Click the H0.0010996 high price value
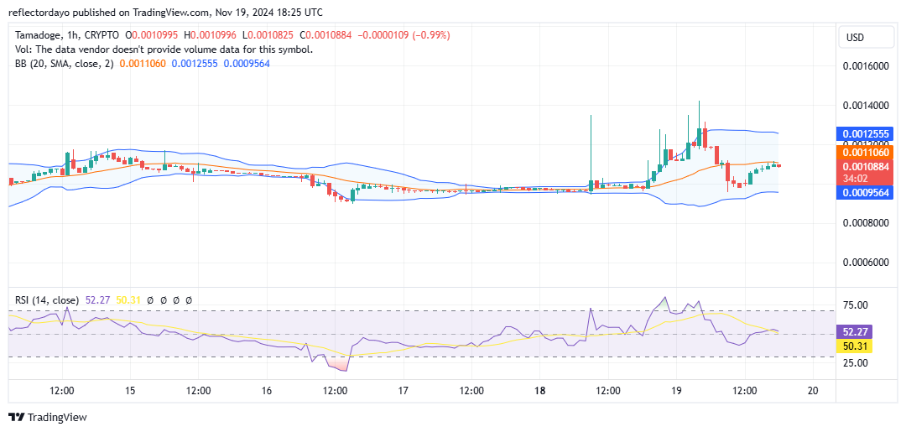The image size is (906, 432). click(x=211, y=35)
